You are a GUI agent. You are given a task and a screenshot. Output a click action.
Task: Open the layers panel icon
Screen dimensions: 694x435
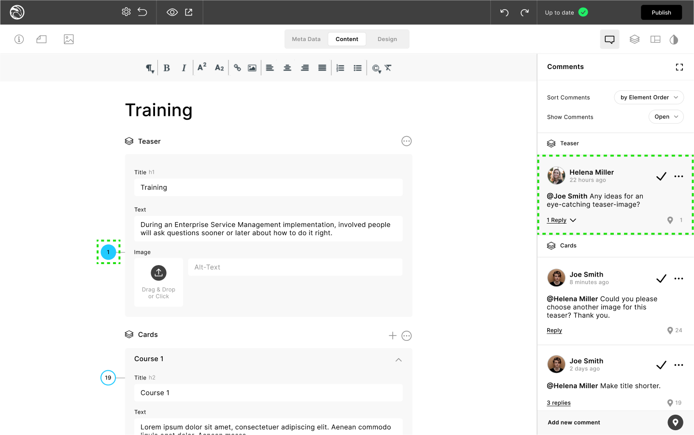[x=635, y=40]
